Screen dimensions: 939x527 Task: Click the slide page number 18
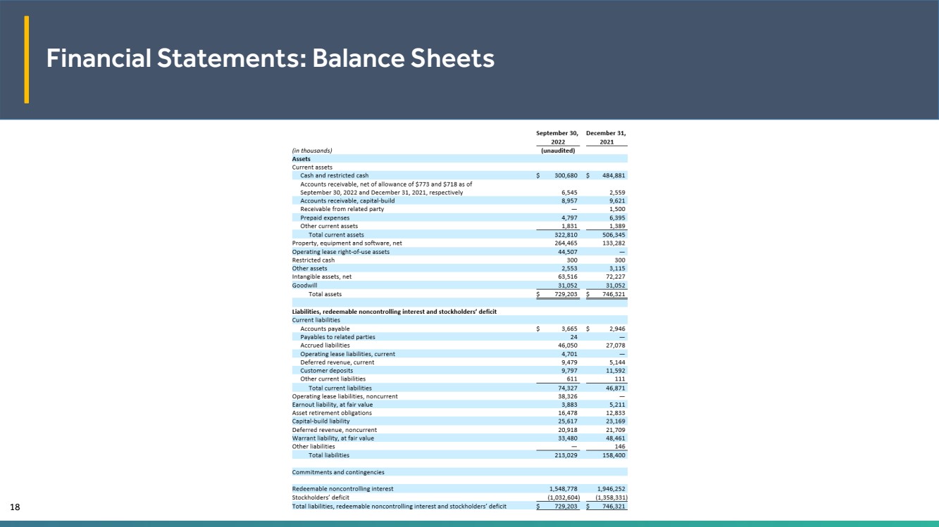[14, 507]
